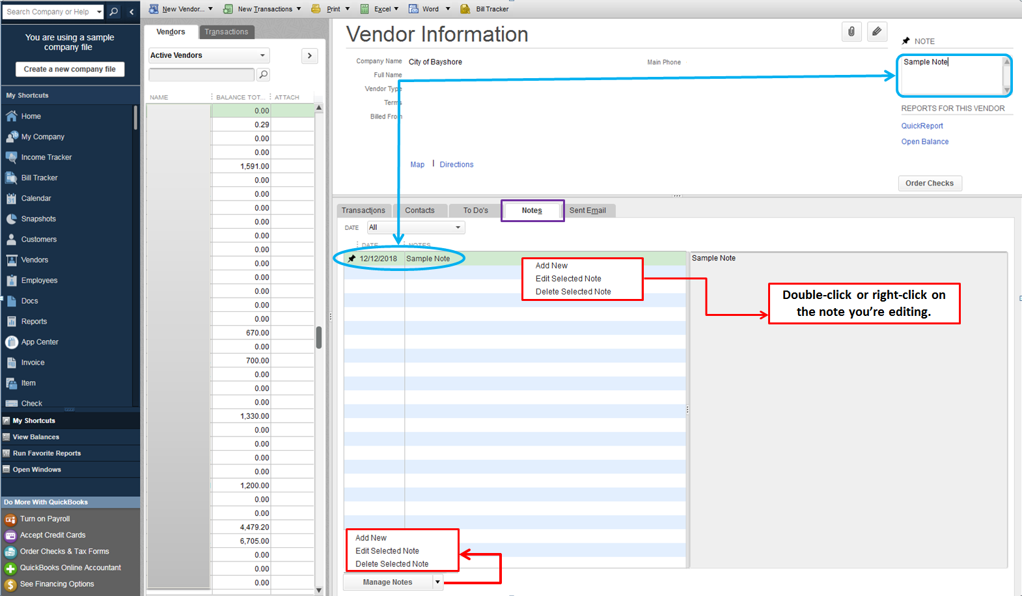
Task: Expand the vendor list with the arrow button
Action: click(x=309, y=55)
